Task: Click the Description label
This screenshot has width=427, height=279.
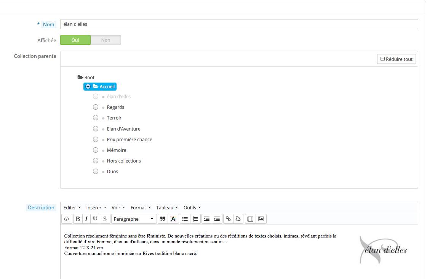Action: pyautogui.click(x=41, y=208)
